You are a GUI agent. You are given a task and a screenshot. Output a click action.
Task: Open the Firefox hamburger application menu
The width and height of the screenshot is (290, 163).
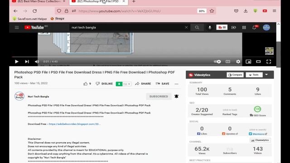tap(275, 11)
